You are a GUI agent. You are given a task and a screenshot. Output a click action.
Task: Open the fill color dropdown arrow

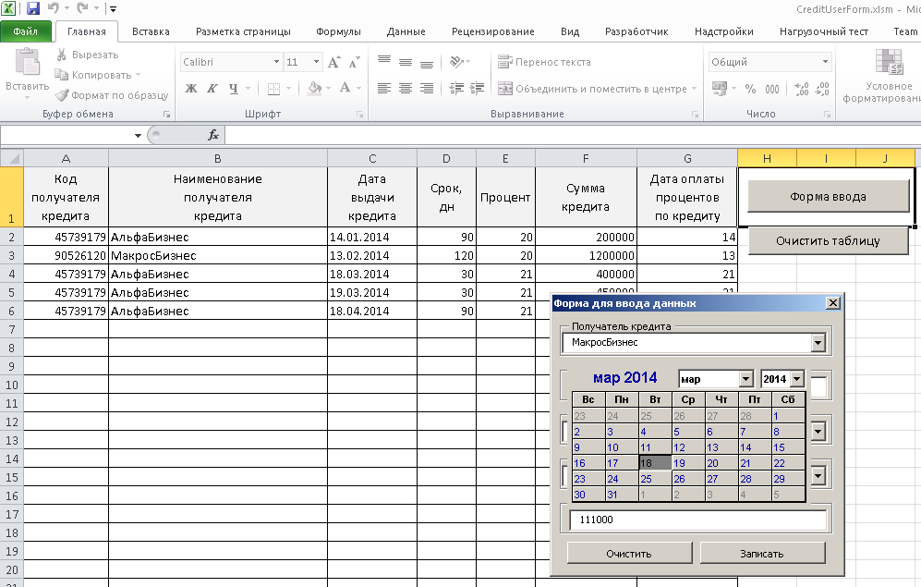click(328, 88)
